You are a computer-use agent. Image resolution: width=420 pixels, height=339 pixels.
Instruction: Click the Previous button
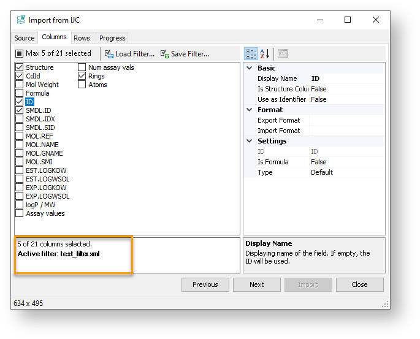coord(205,284)
